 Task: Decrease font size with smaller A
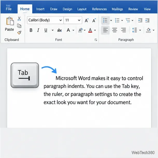[94, 20]
